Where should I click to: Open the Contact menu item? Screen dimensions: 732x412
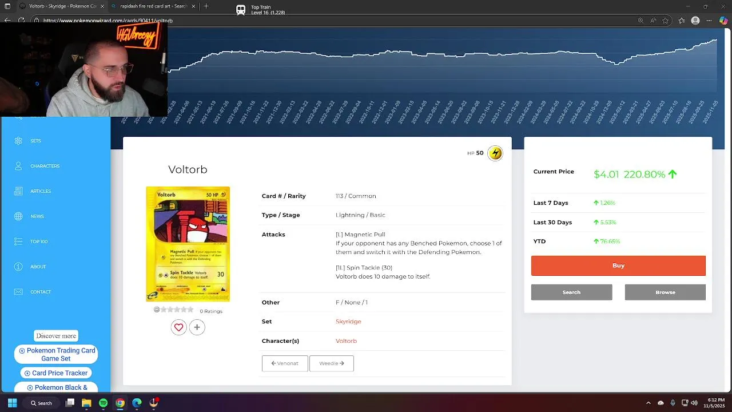click(41, 292)
